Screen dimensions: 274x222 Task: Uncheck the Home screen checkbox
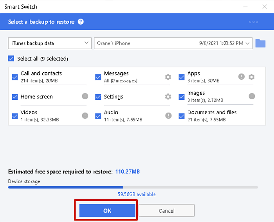tap(15, 97)
